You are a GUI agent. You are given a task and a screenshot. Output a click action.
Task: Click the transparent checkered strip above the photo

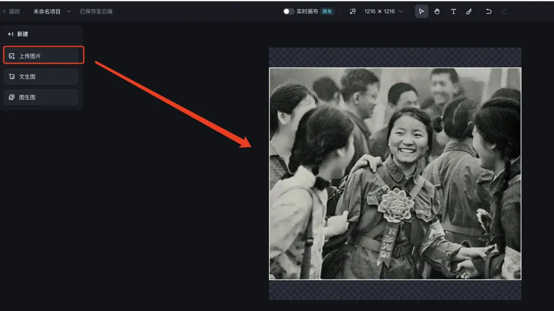tap(395, 57)
